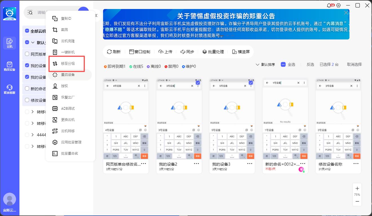Screen dimensions: 372x216
Task: Click the 更换云机 replace icon
Action: click(55, 120)
